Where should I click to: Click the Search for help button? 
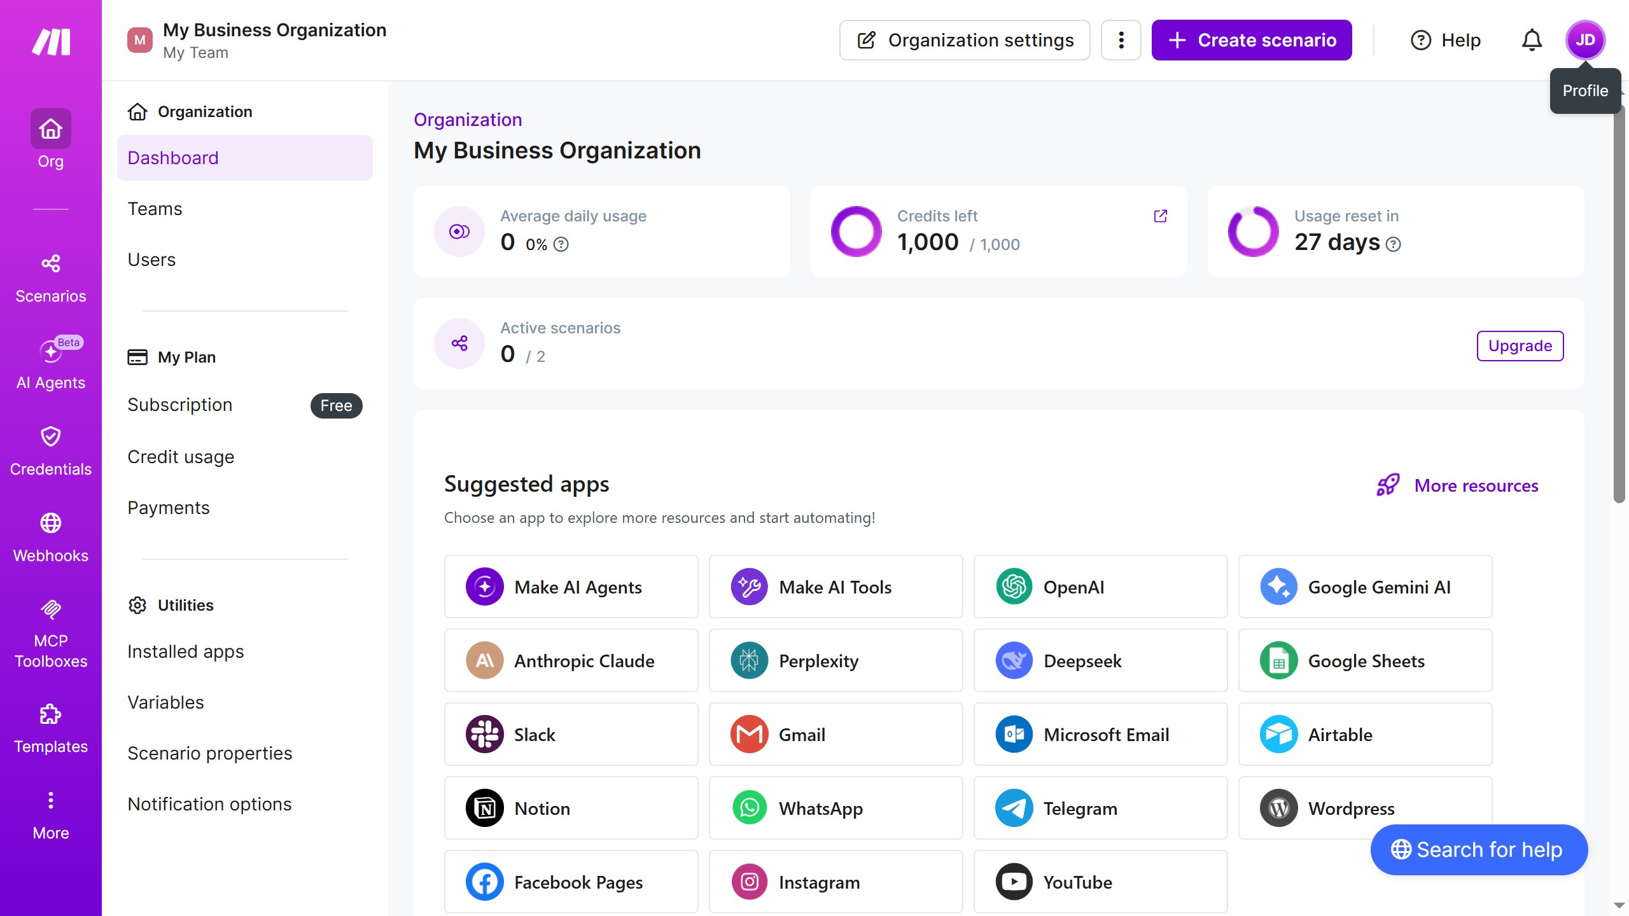(x=1479, y=850)
